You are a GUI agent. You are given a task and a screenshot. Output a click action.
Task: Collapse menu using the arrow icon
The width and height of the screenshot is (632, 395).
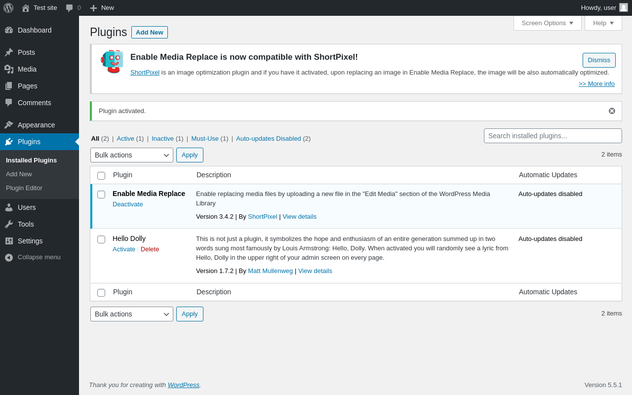pos(9,257)
